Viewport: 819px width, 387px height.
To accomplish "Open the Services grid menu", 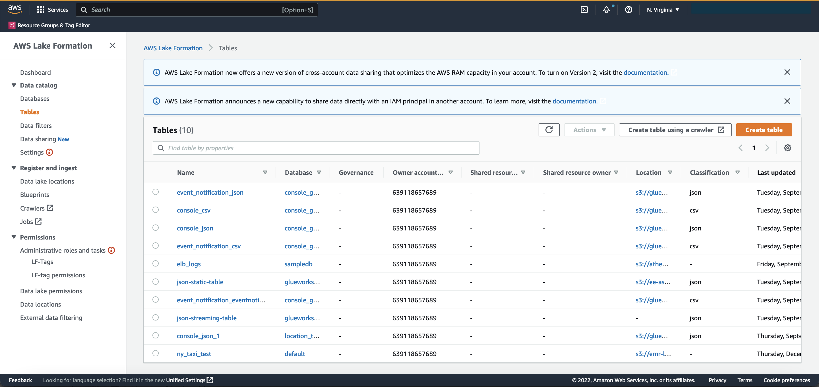I will coord(52,10).
